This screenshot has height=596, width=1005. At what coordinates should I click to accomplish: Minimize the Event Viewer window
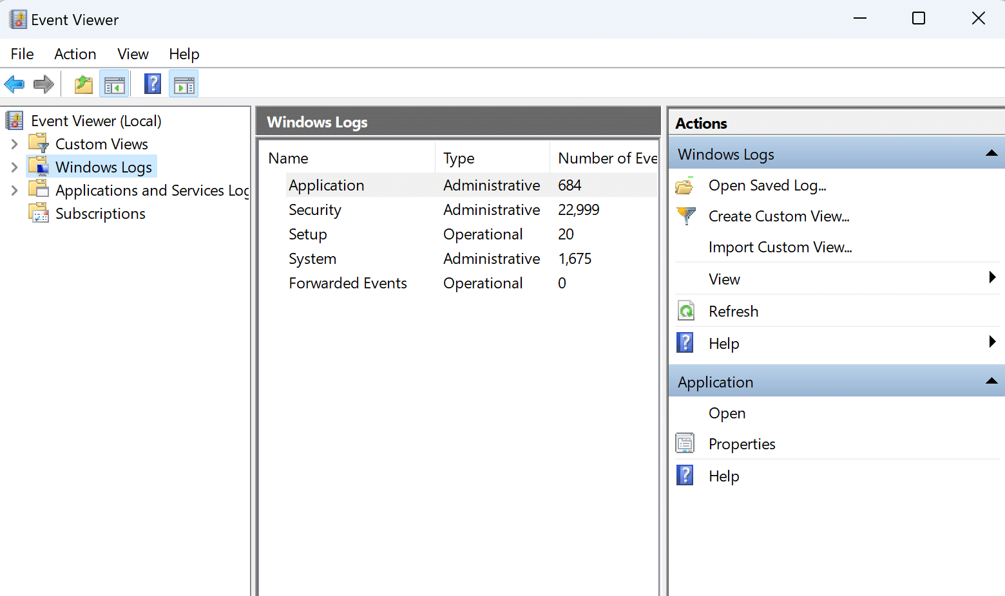(x=860, y=18)
